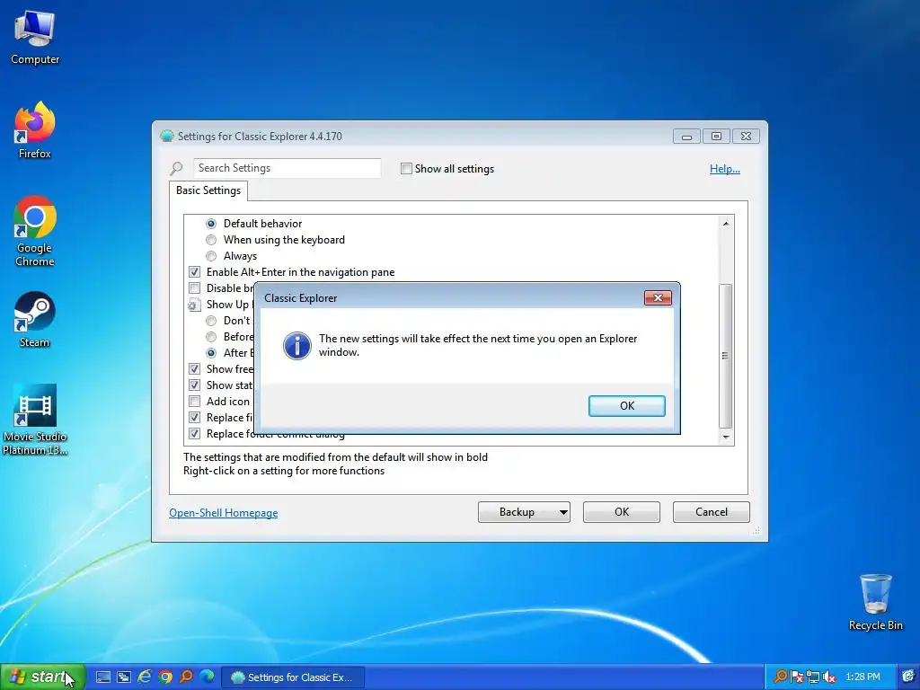The width and height of the screenshot is (920, 690).
Task: Enable the Show all settings checkbox
Action: point(406,168)
